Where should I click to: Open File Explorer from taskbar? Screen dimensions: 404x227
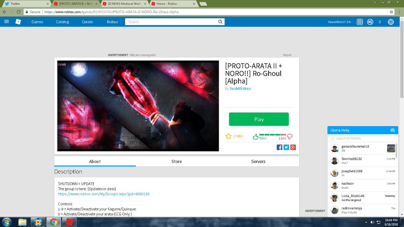coord(23,222)
